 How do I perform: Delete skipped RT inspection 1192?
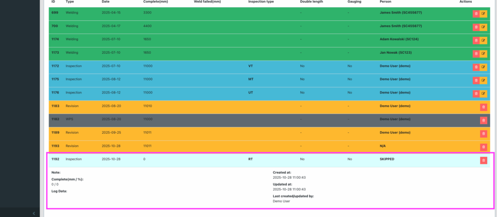pos(483,160)
